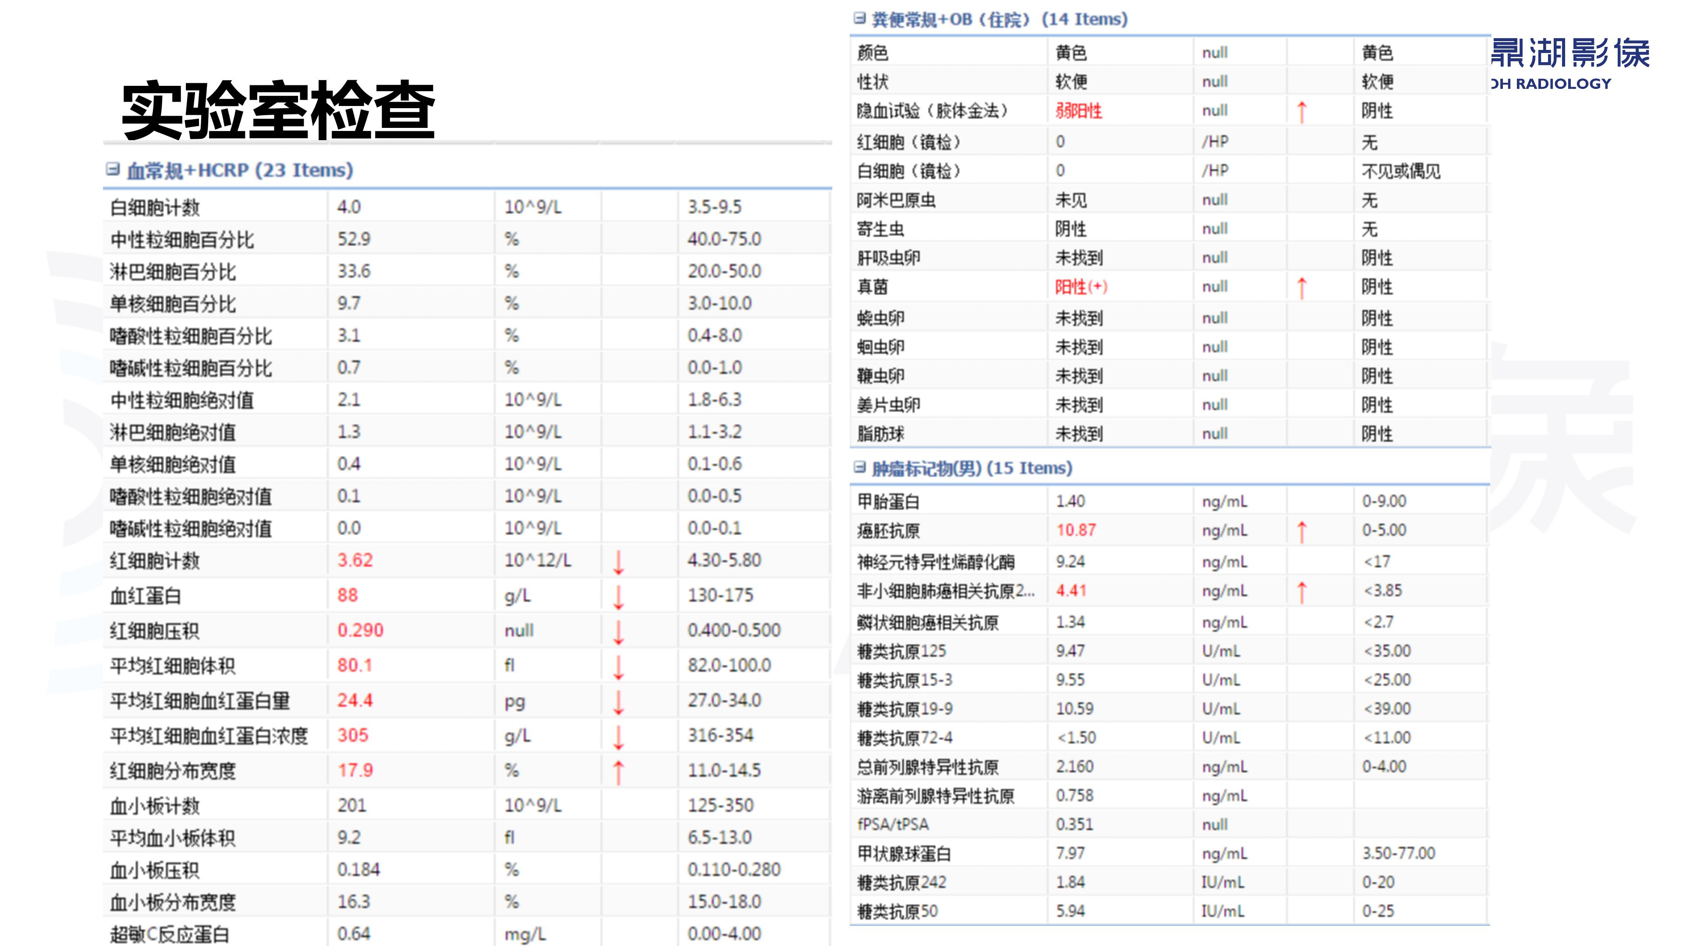Click the up arrow for 隐血试验

pos(1301,112)
